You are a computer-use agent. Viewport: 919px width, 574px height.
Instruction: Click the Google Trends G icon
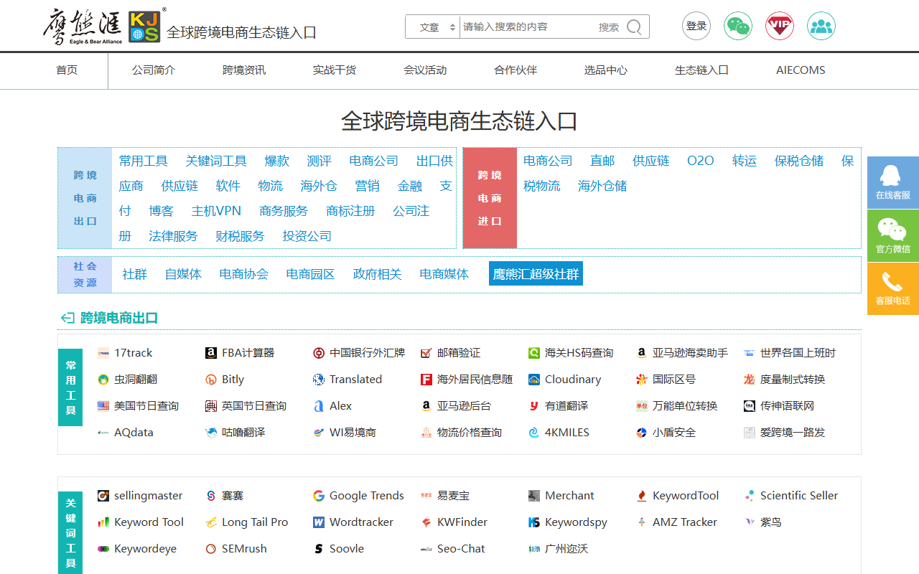(x=319, y=496)
